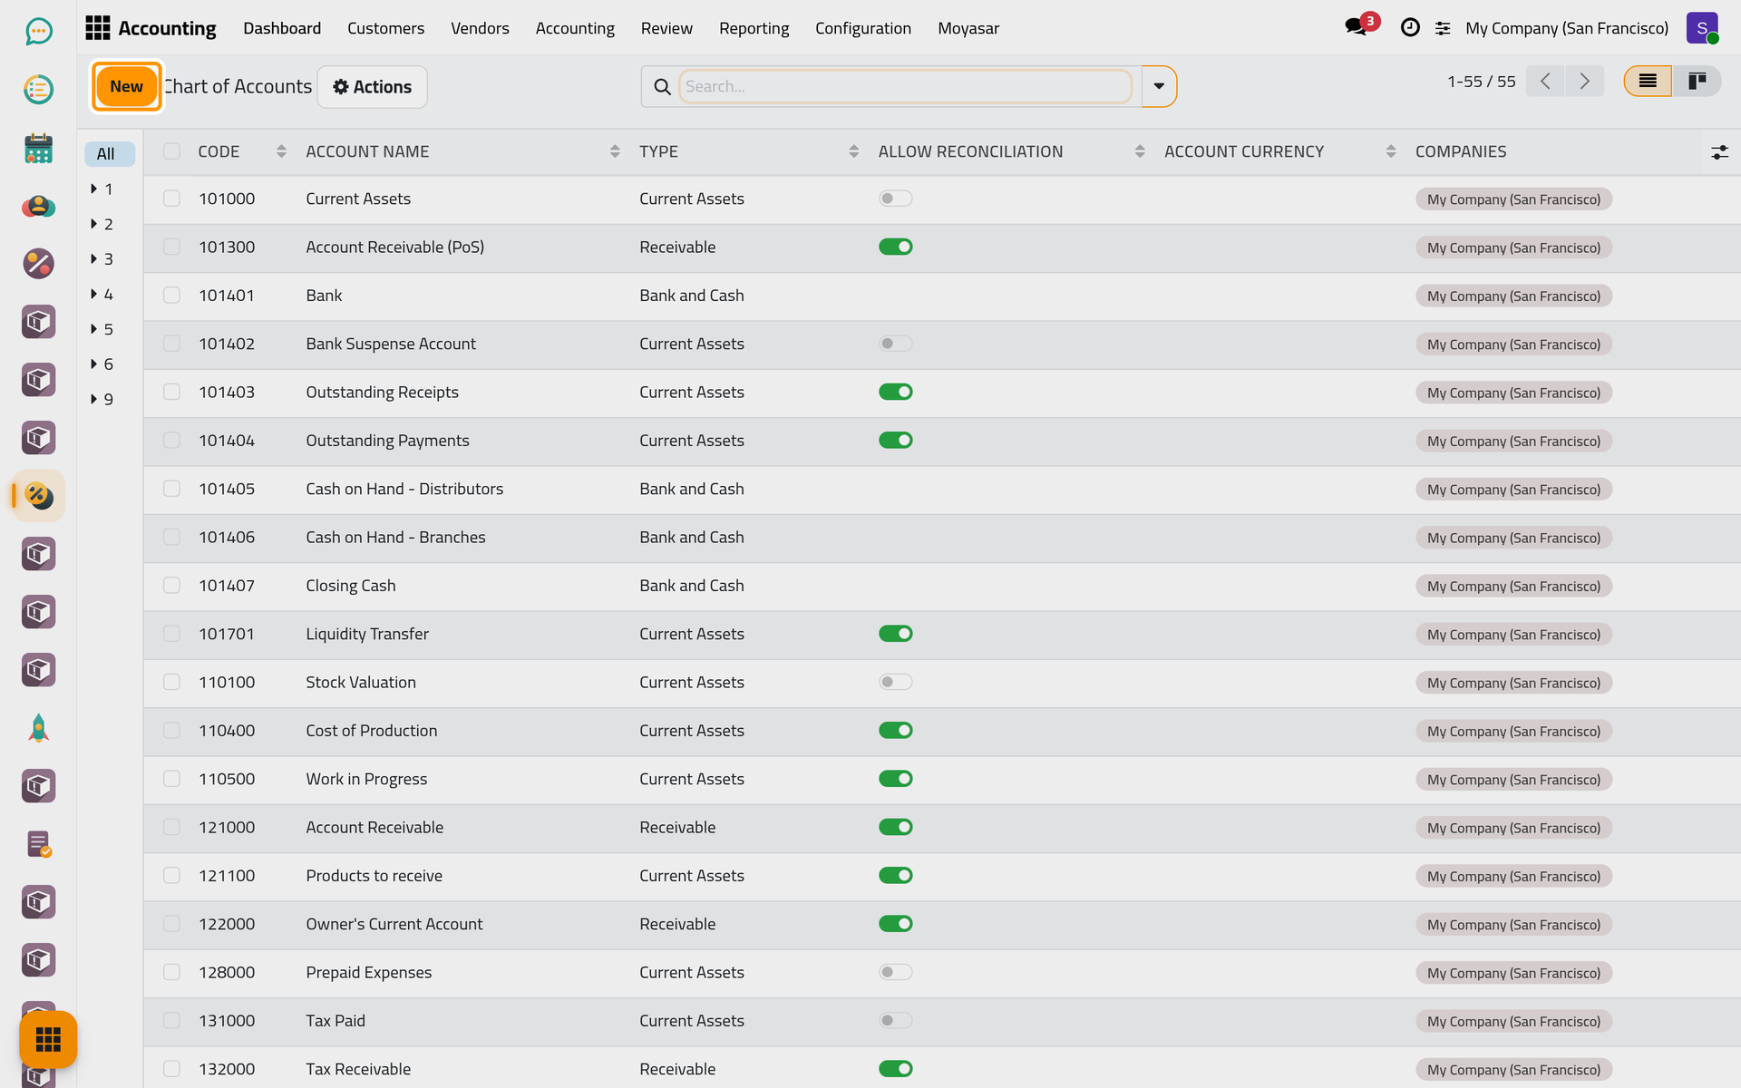Open the Reporting menu
This screenshot has width=1741, height=1088.
tap(754, 28)
